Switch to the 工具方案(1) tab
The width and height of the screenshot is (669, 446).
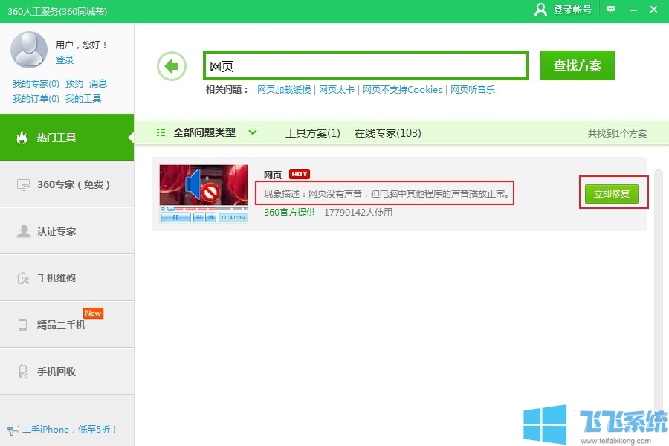pyautogui.click(x=312, y=131)
